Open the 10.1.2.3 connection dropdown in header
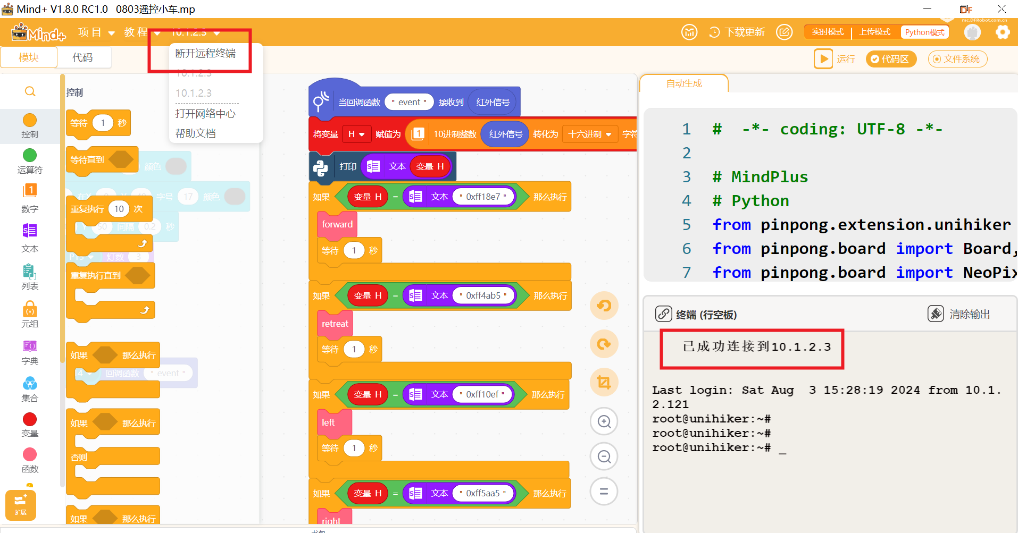This screenshot has width=1018, height=533. (195, 32)
